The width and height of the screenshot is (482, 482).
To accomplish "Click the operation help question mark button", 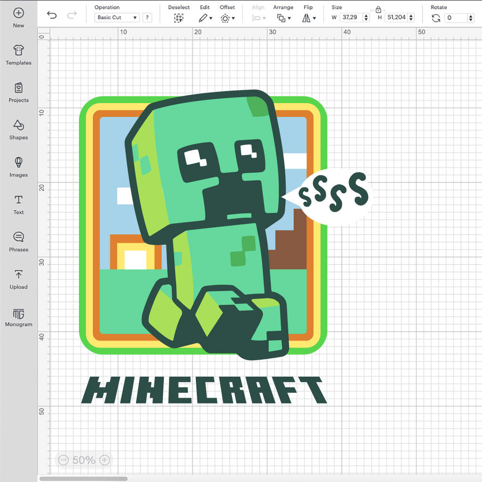I will 147,17.
